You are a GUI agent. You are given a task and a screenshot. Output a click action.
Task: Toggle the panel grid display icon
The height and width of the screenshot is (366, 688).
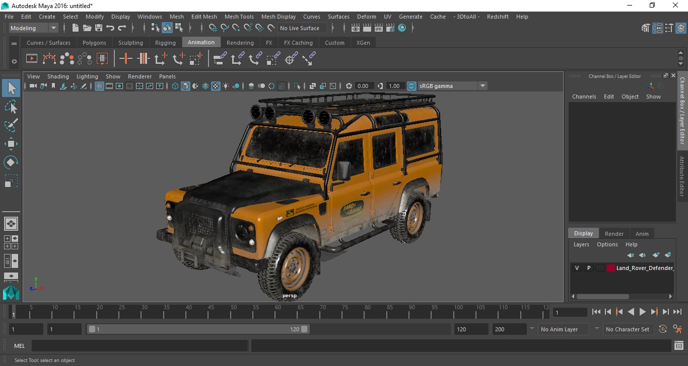99,86
